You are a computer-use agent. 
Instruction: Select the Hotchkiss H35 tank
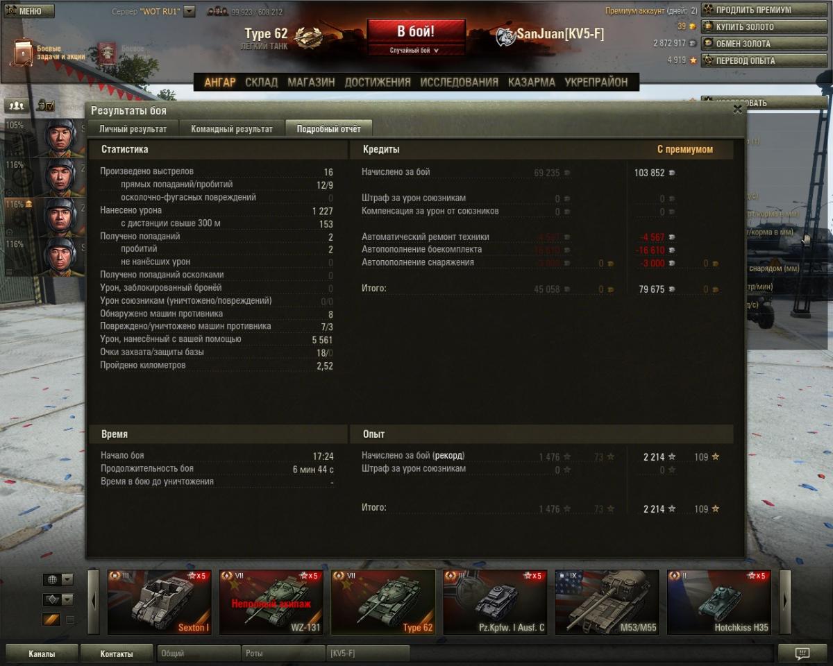719,602
